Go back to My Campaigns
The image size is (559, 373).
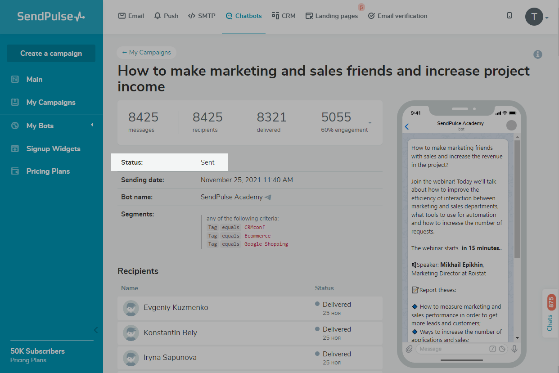pos(146,52)
